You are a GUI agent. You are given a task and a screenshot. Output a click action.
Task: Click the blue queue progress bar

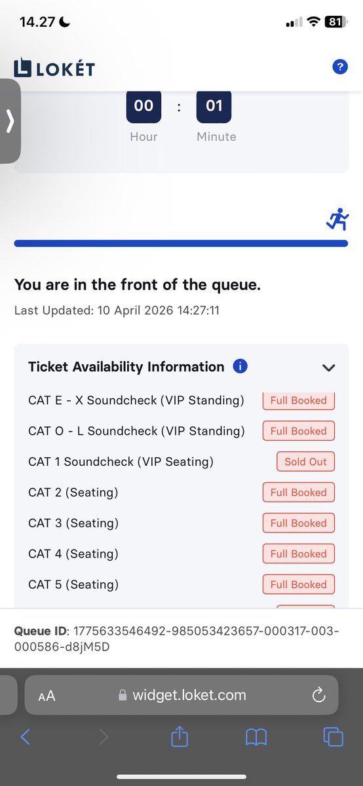(181, 243)
